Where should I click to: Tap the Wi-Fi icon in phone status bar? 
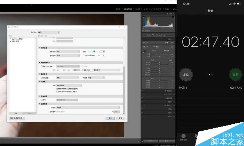point(235,3)
